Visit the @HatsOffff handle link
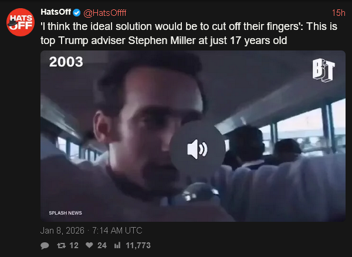Image resolution: width=352 pixels, height=257 pixels. (x=105, y=13)
